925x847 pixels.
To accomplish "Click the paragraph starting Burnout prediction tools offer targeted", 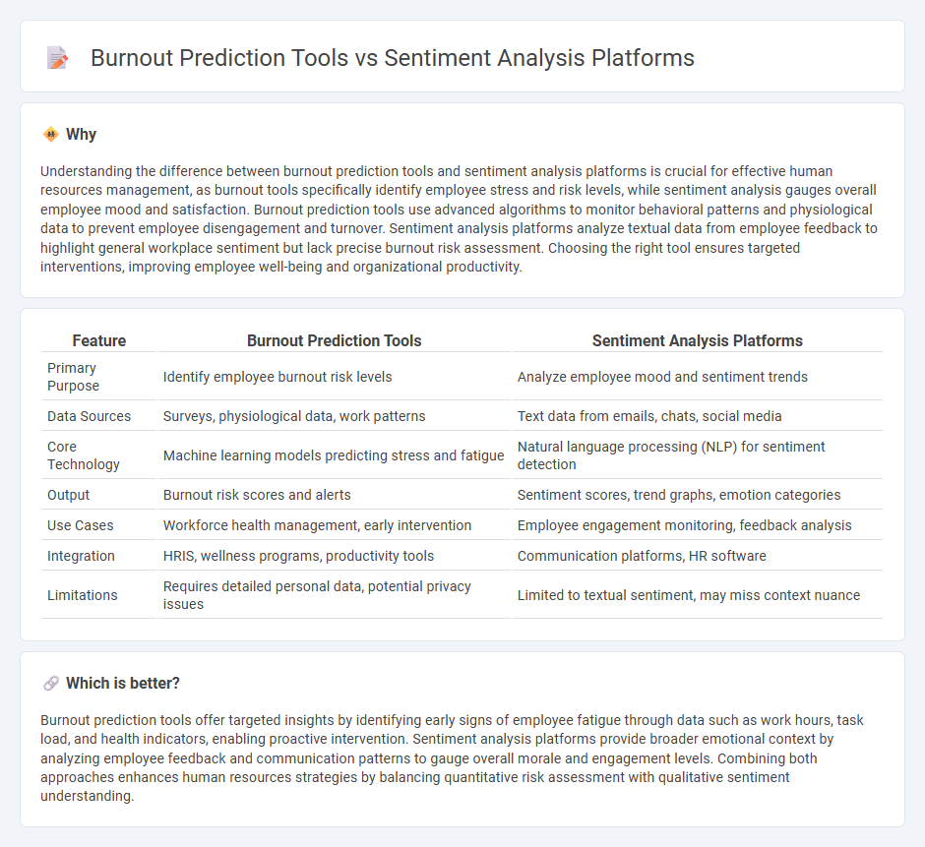I will [x=452, y=757].
